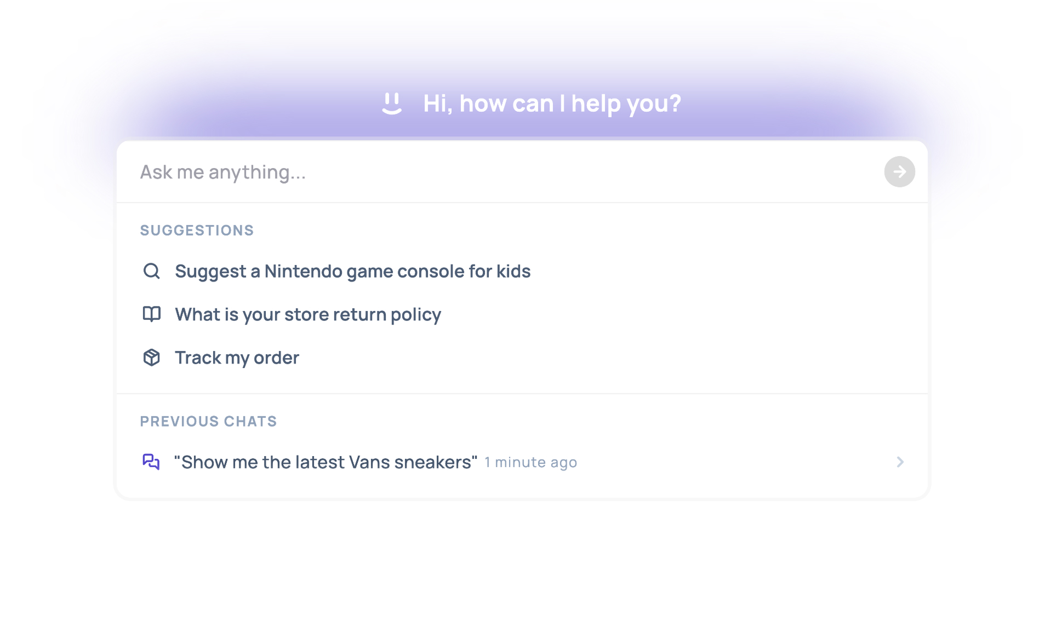Viewport: 1062px width, 633px height.
Task: Click the smiley face assistant logo
Action: coord(392,103)
